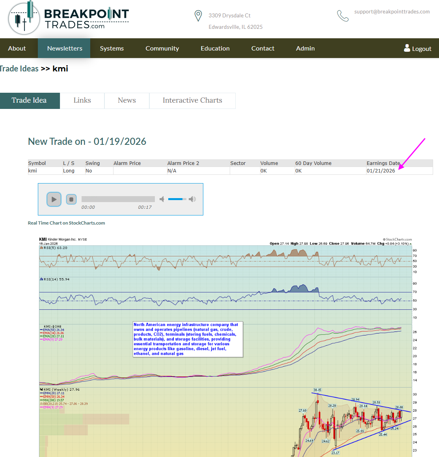
Task: Switch to the News tab
Action: click(x=126, y=101)
